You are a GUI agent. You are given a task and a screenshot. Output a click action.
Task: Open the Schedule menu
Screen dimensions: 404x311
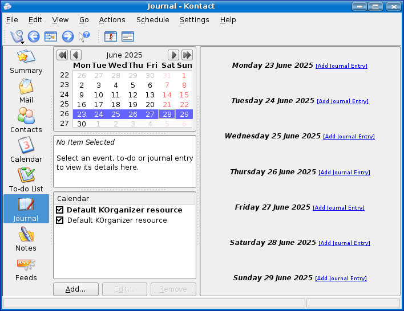coord(152,19)
